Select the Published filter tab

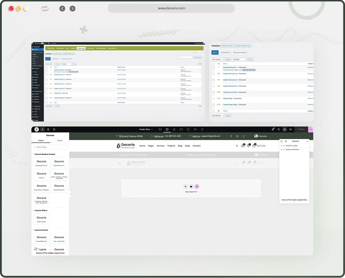[x=225, y=52]
